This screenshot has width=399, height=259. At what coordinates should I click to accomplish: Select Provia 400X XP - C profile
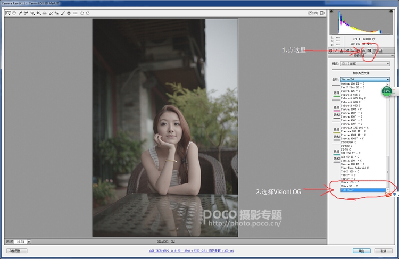click(363, 135)
